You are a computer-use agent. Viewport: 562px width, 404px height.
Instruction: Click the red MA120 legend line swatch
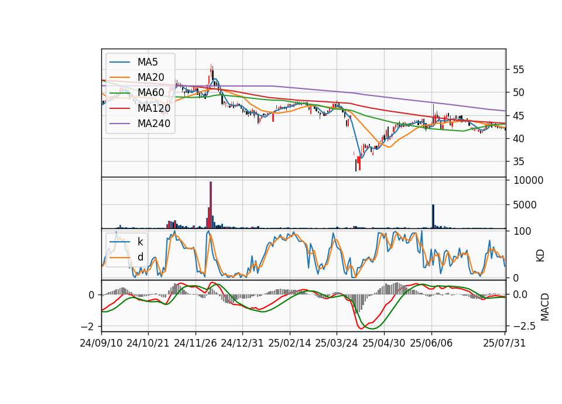click(x=119, y=108)
